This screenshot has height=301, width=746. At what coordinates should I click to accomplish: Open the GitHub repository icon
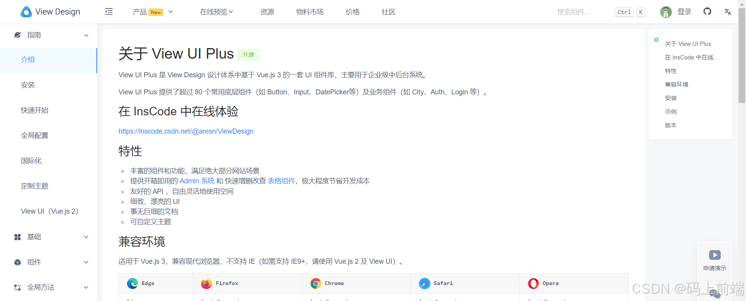pyautogui.click(x=707, y=12)
